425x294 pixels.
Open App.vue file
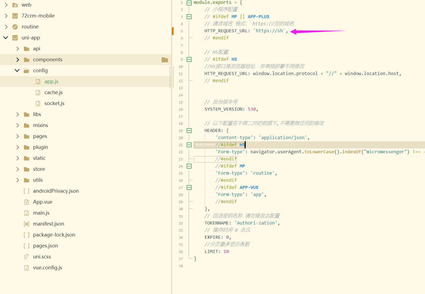tap(43, 202)
